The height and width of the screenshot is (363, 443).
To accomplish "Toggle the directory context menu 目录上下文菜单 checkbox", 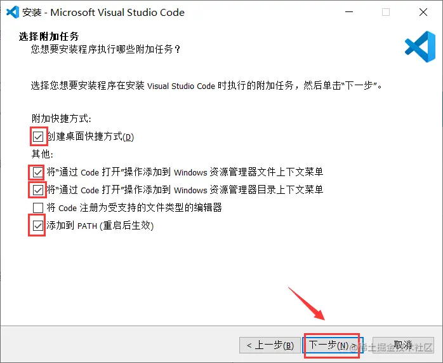I will point(38,190).
